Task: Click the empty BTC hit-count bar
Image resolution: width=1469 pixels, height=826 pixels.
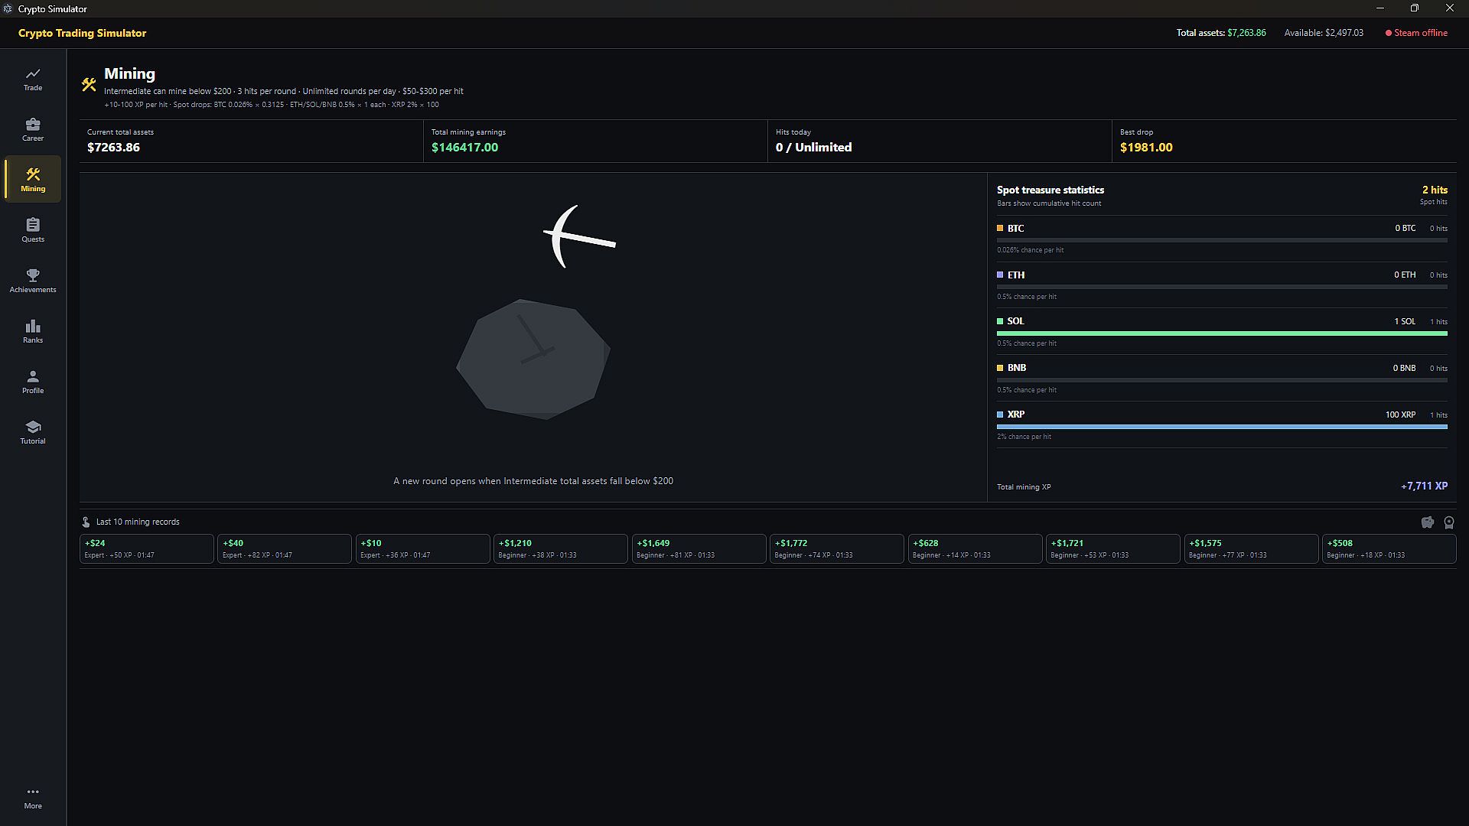Action: point(1222,240)
